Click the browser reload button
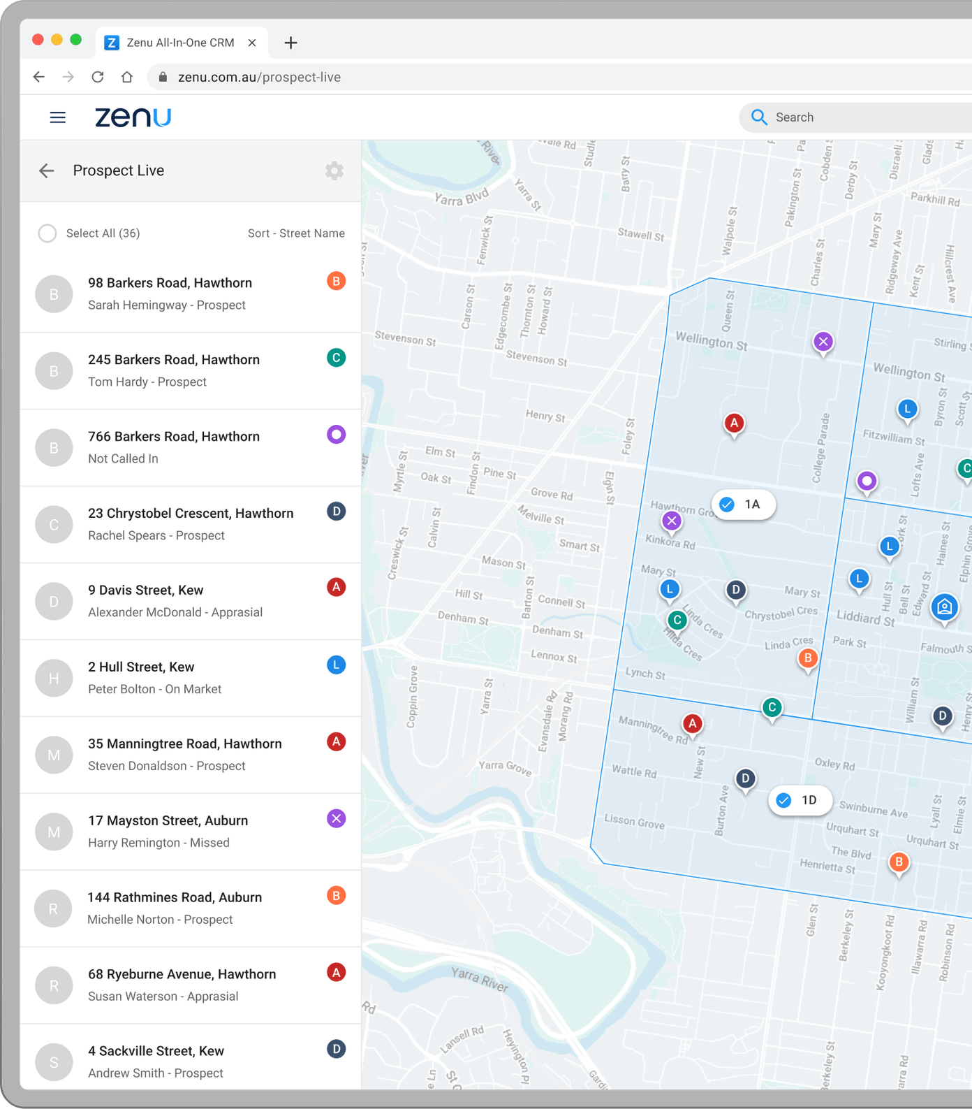 pos(98,77)
